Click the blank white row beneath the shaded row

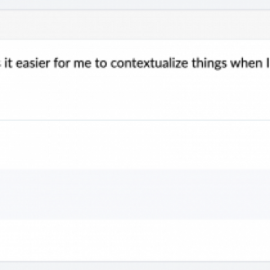[135, 240]
